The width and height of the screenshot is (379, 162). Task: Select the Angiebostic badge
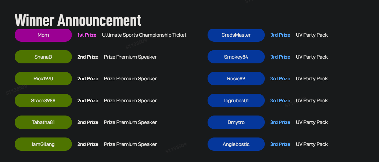pyautogui.click(x=236, y=144)
